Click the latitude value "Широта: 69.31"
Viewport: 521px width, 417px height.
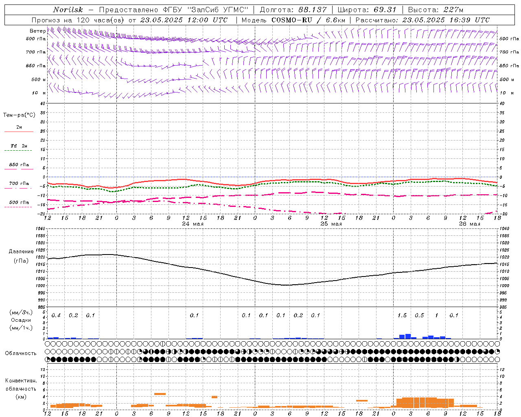[x=367, y=10]
